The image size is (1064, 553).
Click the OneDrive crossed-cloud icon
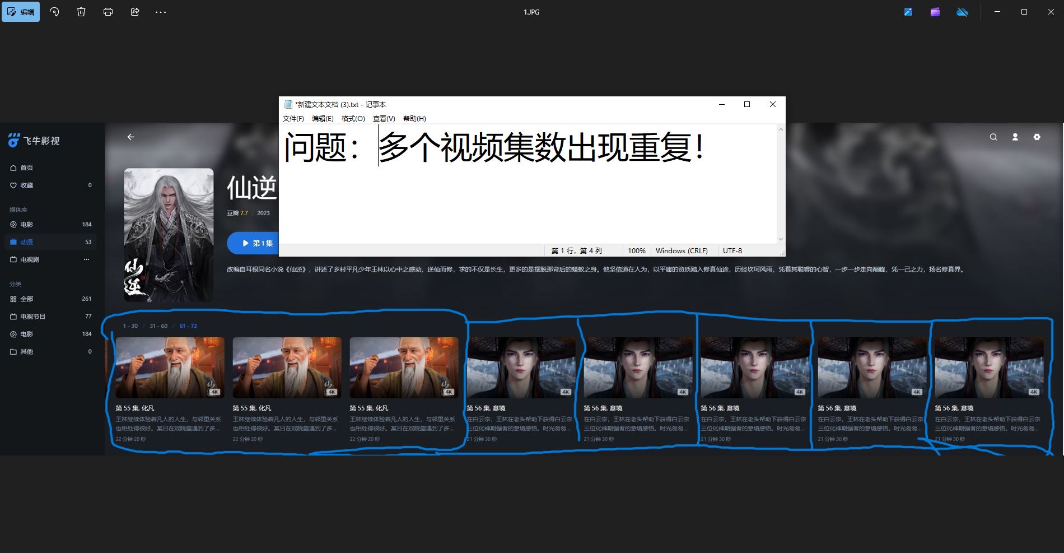962,12
